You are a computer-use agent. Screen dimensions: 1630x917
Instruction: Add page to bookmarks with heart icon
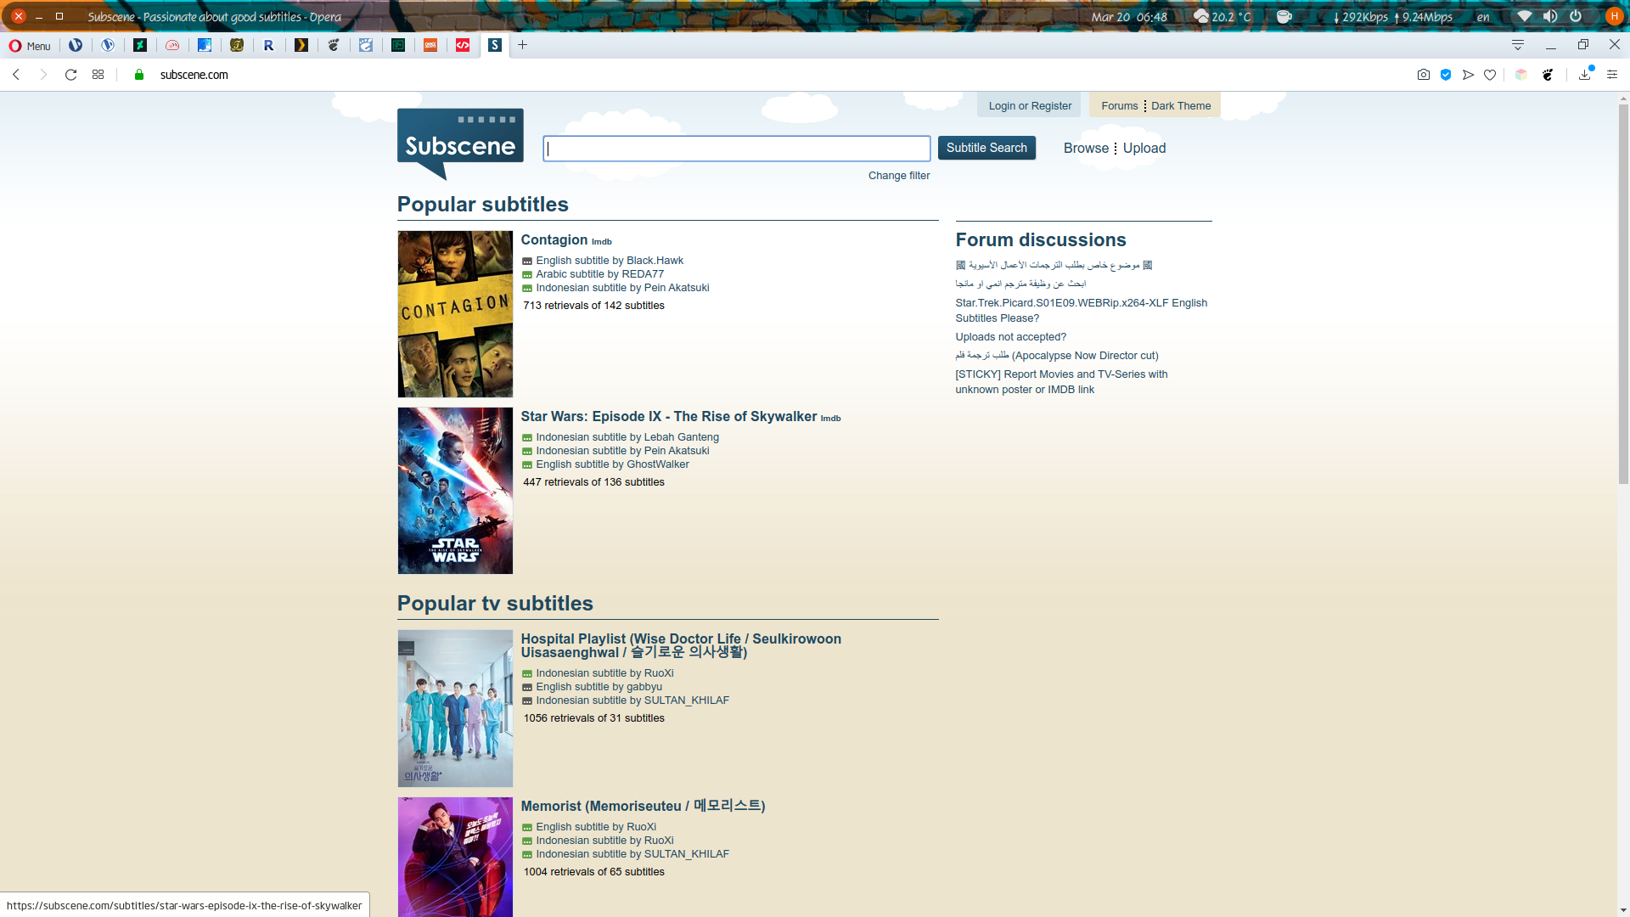click(1490, 75)
